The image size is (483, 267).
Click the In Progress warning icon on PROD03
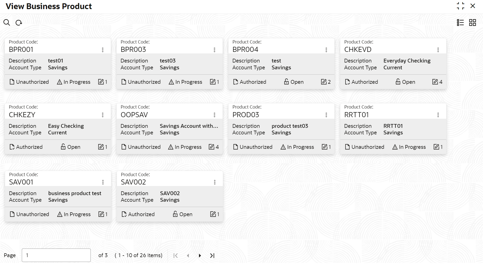click(x=283, y=147)
